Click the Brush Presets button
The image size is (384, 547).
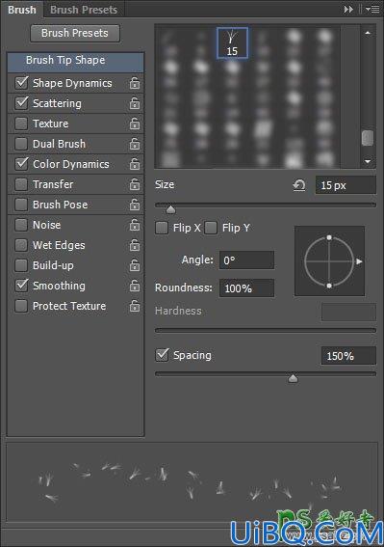point(75,33)
